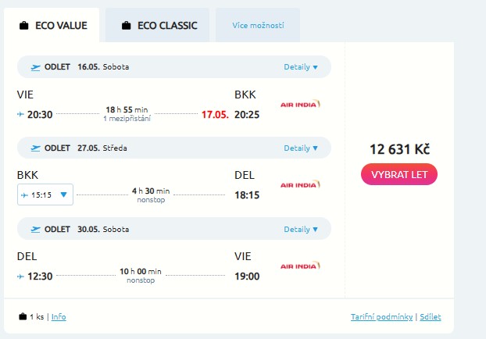Viewport: 486px width, 339px height.
Task: Expand Detaily for the 27.05. departure
Action: pyautogui.click(x=301, y=148)
